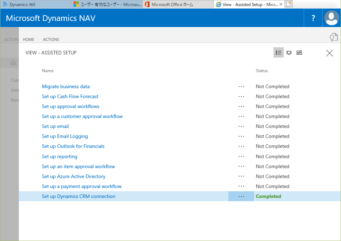Close the View - Assisted Setup browser tab
Image resolution: width=341 pixels, height=241 pixels.
[x=281, y=4]
